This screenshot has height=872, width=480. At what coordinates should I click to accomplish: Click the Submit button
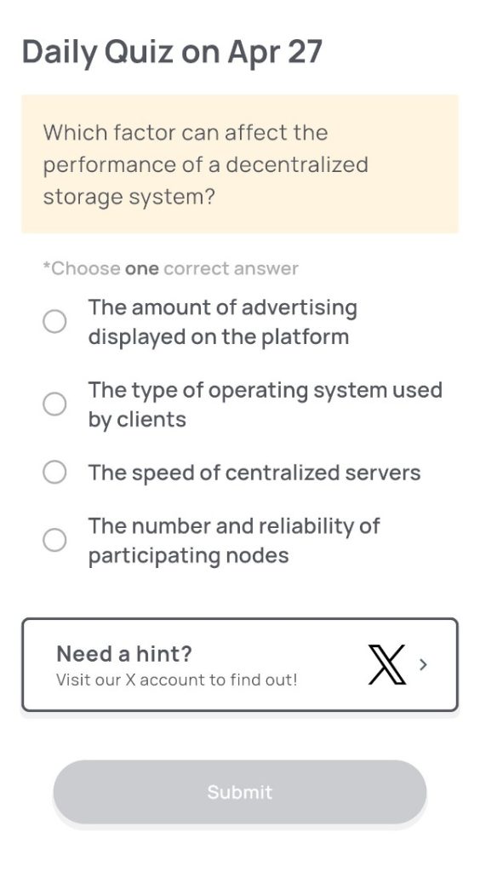tap(240, 792)
